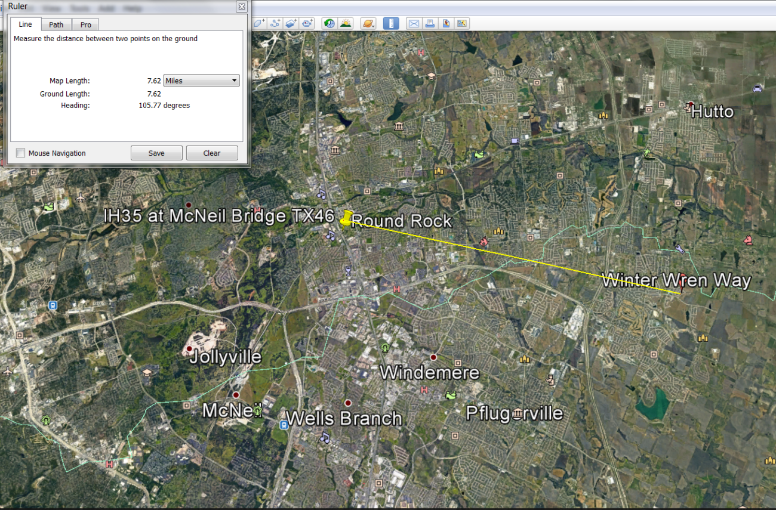Enable the Mouse Navigation checkbox
The image size is (776, 510).
pos(20,153)
